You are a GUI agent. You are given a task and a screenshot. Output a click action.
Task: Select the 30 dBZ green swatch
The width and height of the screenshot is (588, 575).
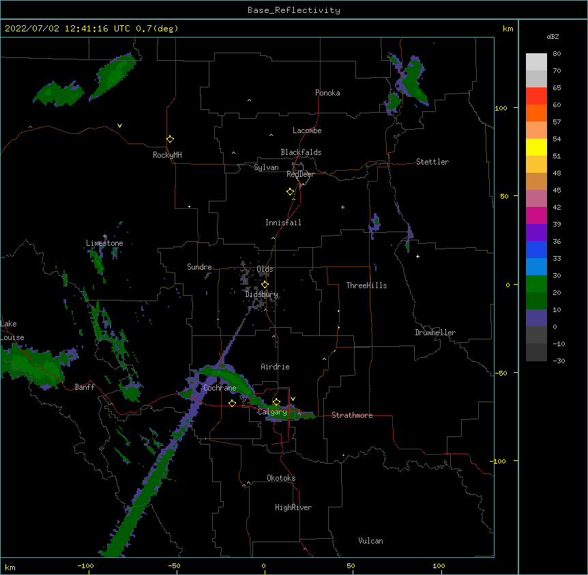pos(536,284)
